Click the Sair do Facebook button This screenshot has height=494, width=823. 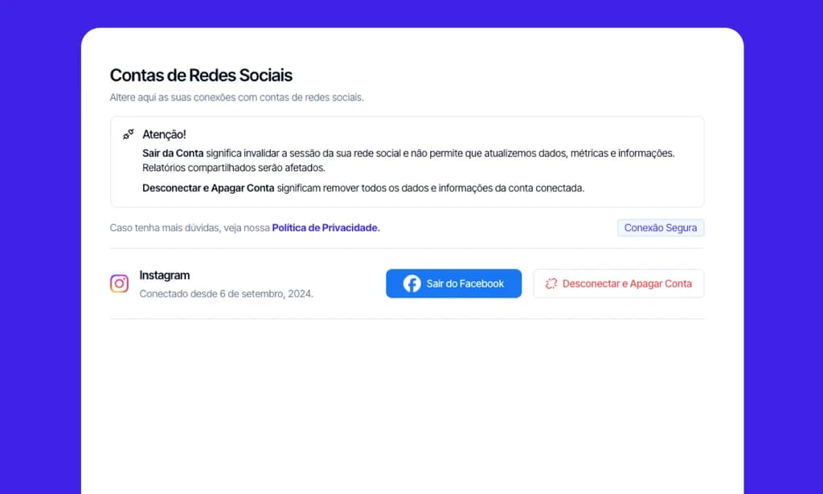pyautogui.click(x=453, y=284)
